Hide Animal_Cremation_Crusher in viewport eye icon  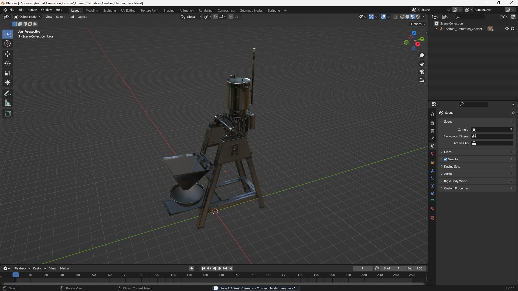tap(507, 29)
